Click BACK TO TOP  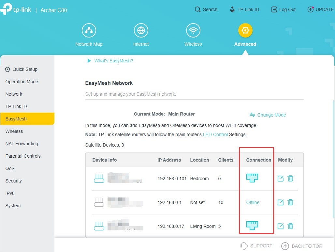302,246
